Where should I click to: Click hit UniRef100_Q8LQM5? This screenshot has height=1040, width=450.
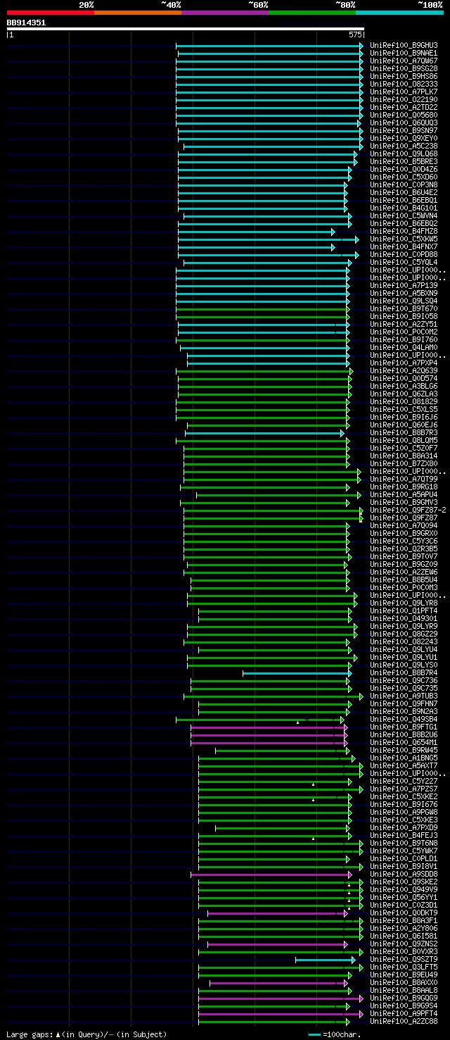point(404,440)
